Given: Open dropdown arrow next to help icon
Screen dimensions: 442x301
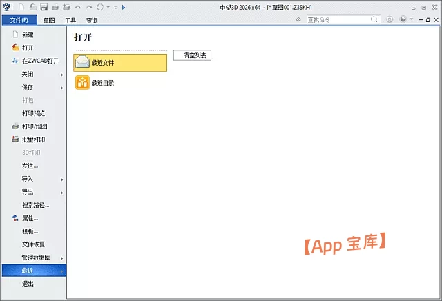Looking at the screenshot, I should coord(410,19).
